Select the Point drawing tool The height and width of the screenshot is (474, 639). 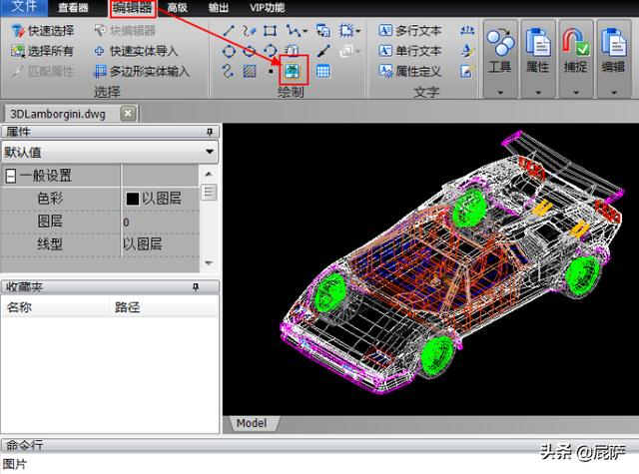point(271,71)
